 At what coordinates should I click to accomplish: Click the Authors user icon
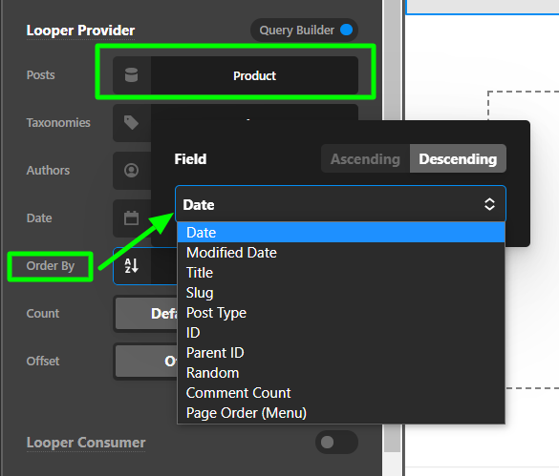[x=131, y=170]
